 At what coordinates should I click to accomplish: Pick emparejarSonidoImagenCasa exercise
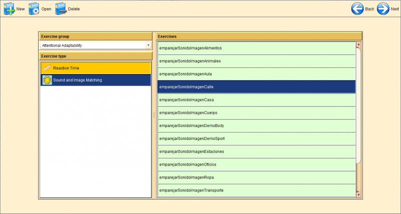[x=257, y=100]
